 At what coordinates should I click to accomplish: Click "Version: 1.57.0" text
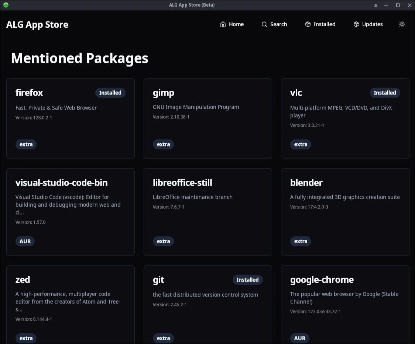(30, 222)
